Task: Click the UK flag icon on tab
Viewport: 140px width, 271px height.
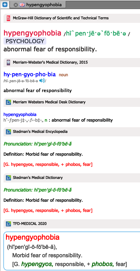Action: tap(22, 5)
